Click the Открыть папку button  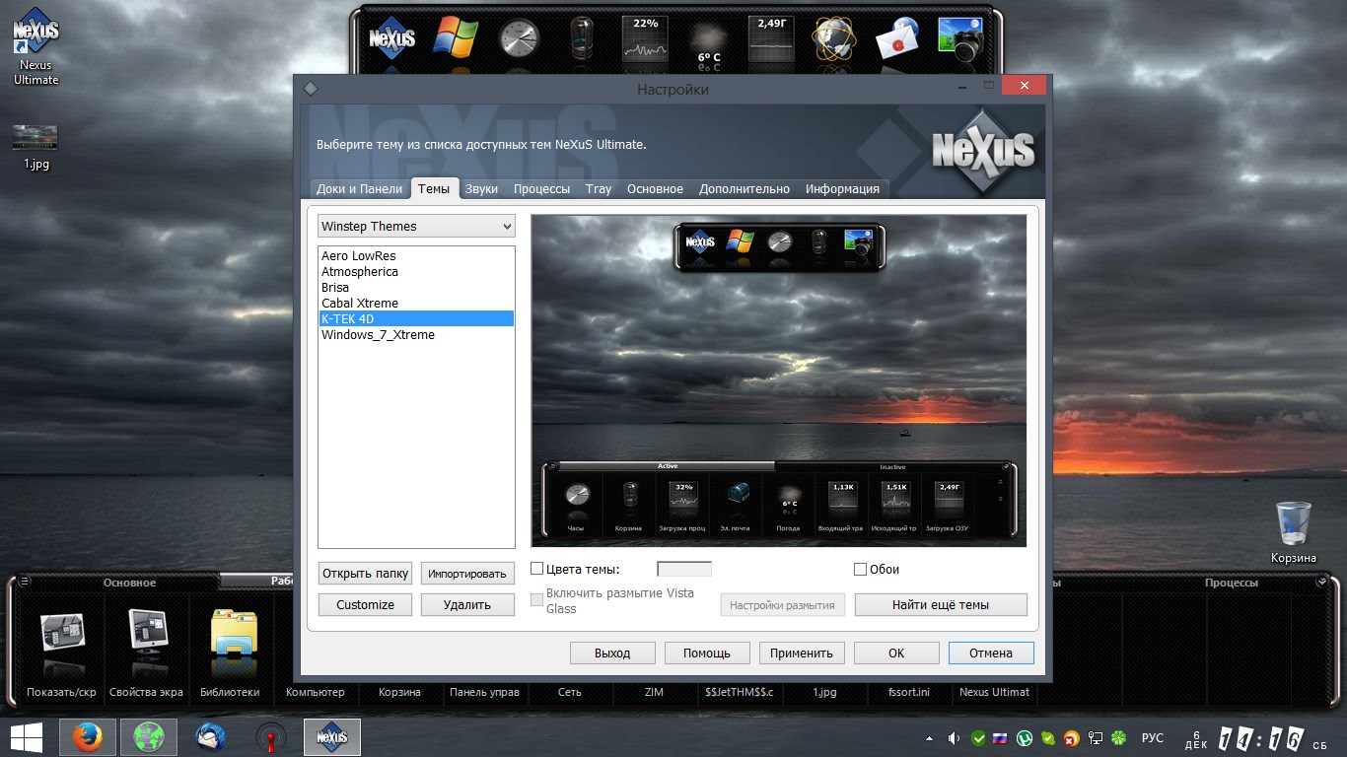365,573
